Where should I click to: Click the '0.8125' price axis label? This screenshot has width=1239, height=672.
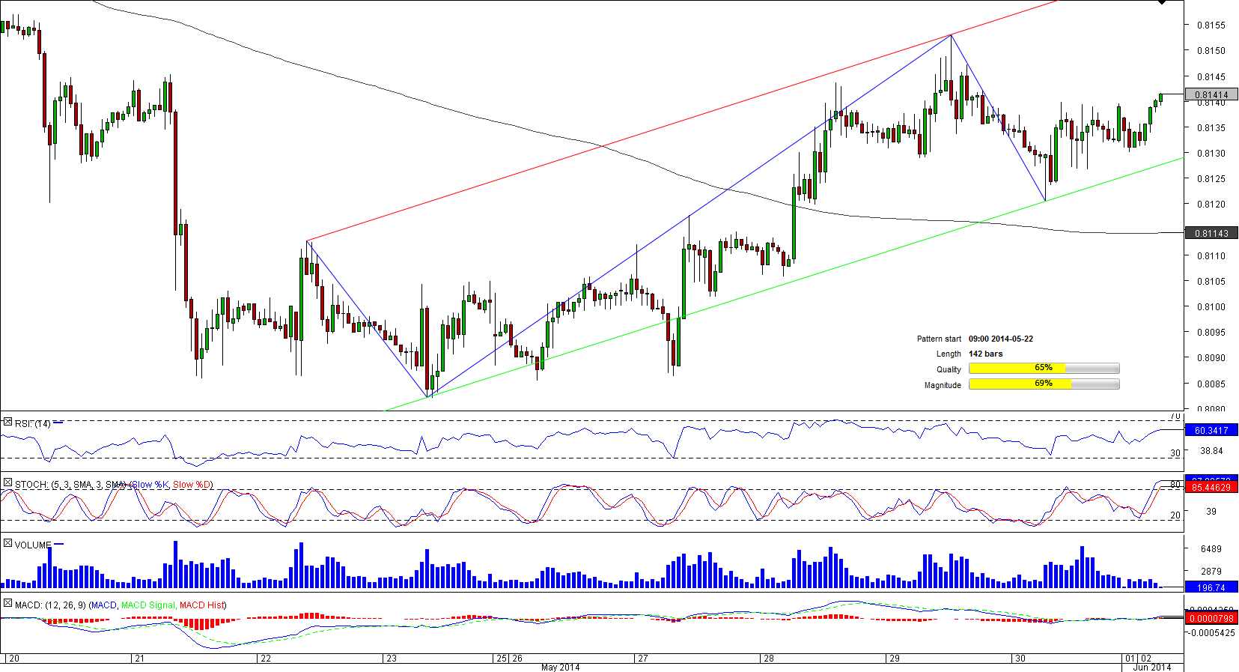1211,178
